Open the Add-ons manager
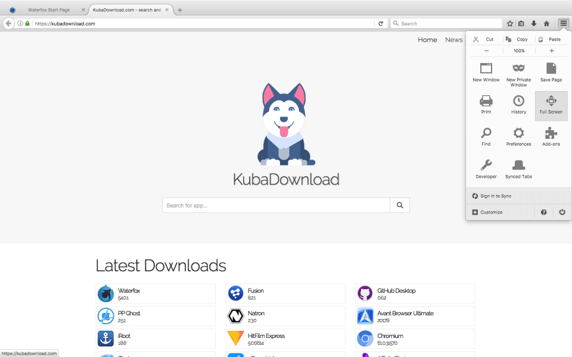 551,137
